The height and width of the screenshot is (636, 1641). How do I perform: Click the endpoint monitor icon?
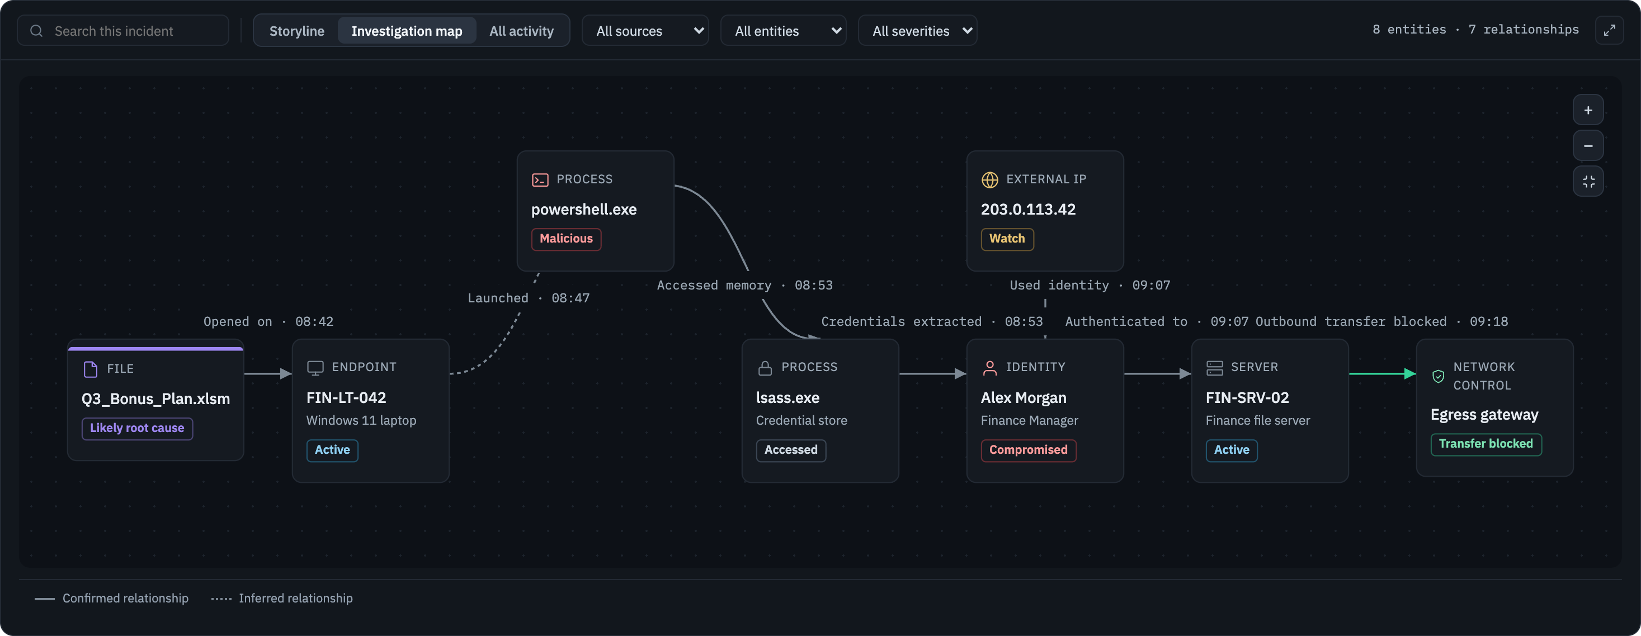(x=315, y=368)
